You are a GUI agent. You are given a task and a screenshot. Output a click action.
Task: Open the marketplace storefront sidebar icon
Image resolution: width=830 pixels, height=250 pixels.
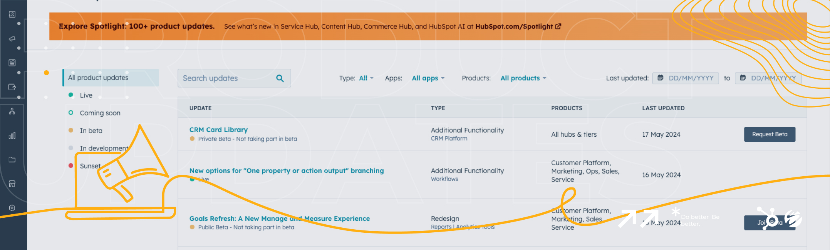pyautogui.click(x=12, y=184)
